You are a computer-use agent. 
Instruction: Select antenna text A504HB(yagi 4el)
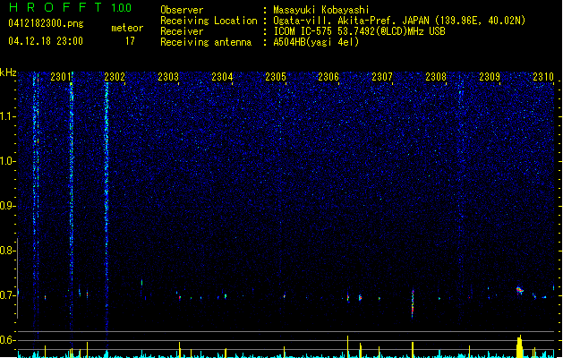316,42
